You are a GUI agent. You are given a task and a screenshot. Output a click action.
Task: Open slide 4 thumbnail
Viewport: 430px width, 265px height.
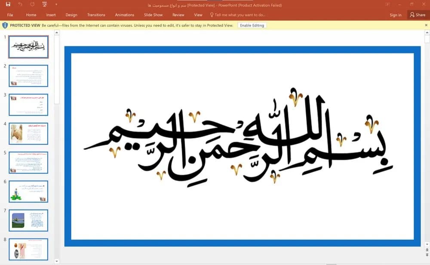(x=28, y=134)
